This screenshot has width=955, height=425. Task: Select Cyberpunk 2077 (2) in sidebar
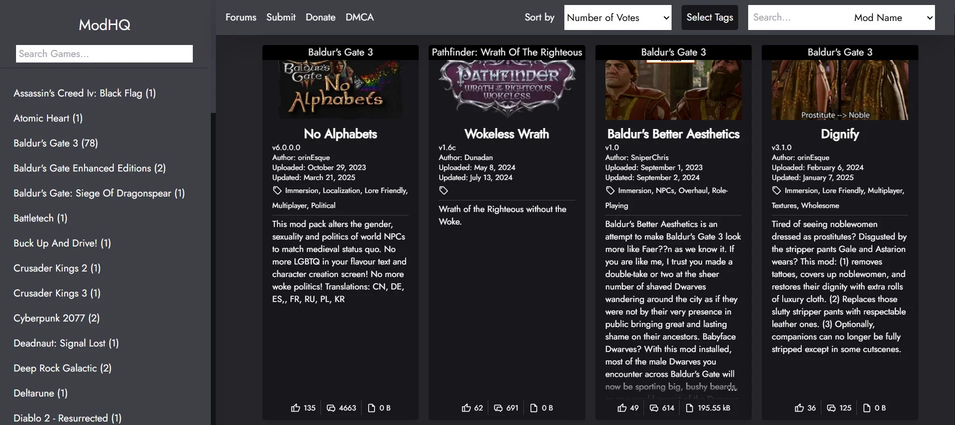point(57,318)
